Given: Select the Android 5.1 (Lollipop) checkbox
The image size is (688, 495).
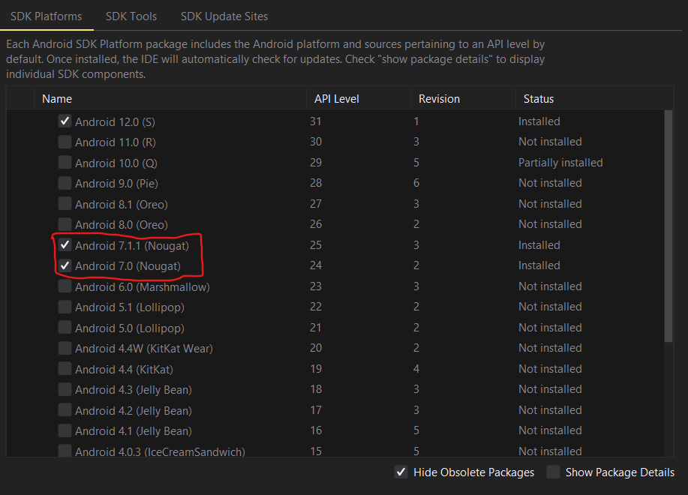Looking at the screenshot, I should click(65, 307).
